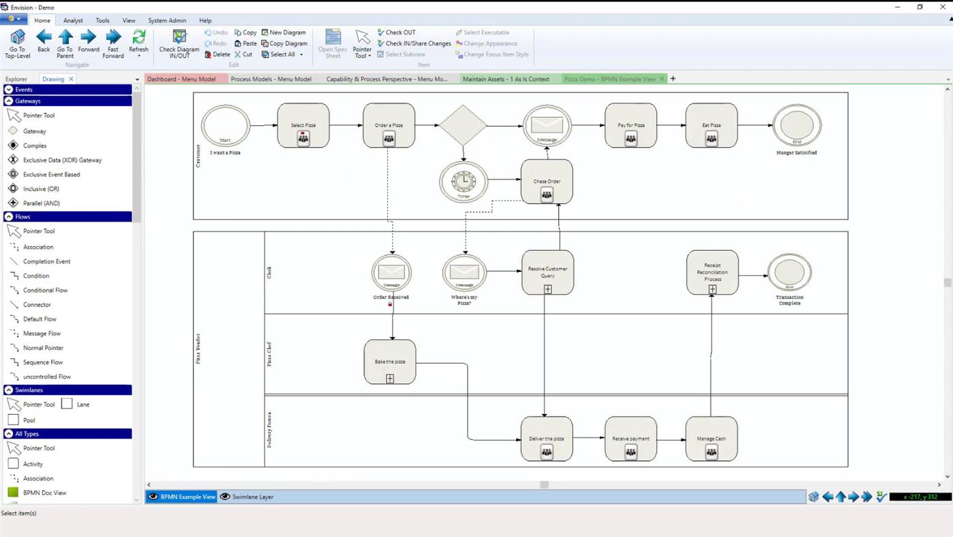Select the Parallel (AND) gateway tool
The width and height of the screenshot is (953, 537).
[x=13, y=203]
